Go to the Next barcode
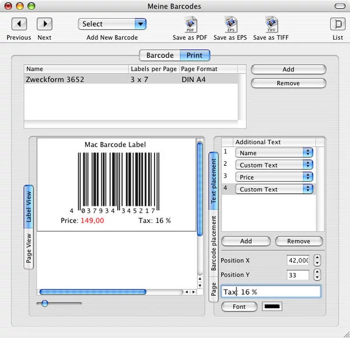The height and width of the screenshot is (338, 350). (44, 24)
